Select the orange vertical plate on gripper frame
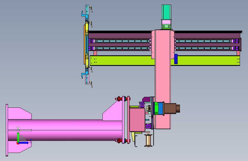Viewport: 248px width, 161px height. [x=85, y=44]
